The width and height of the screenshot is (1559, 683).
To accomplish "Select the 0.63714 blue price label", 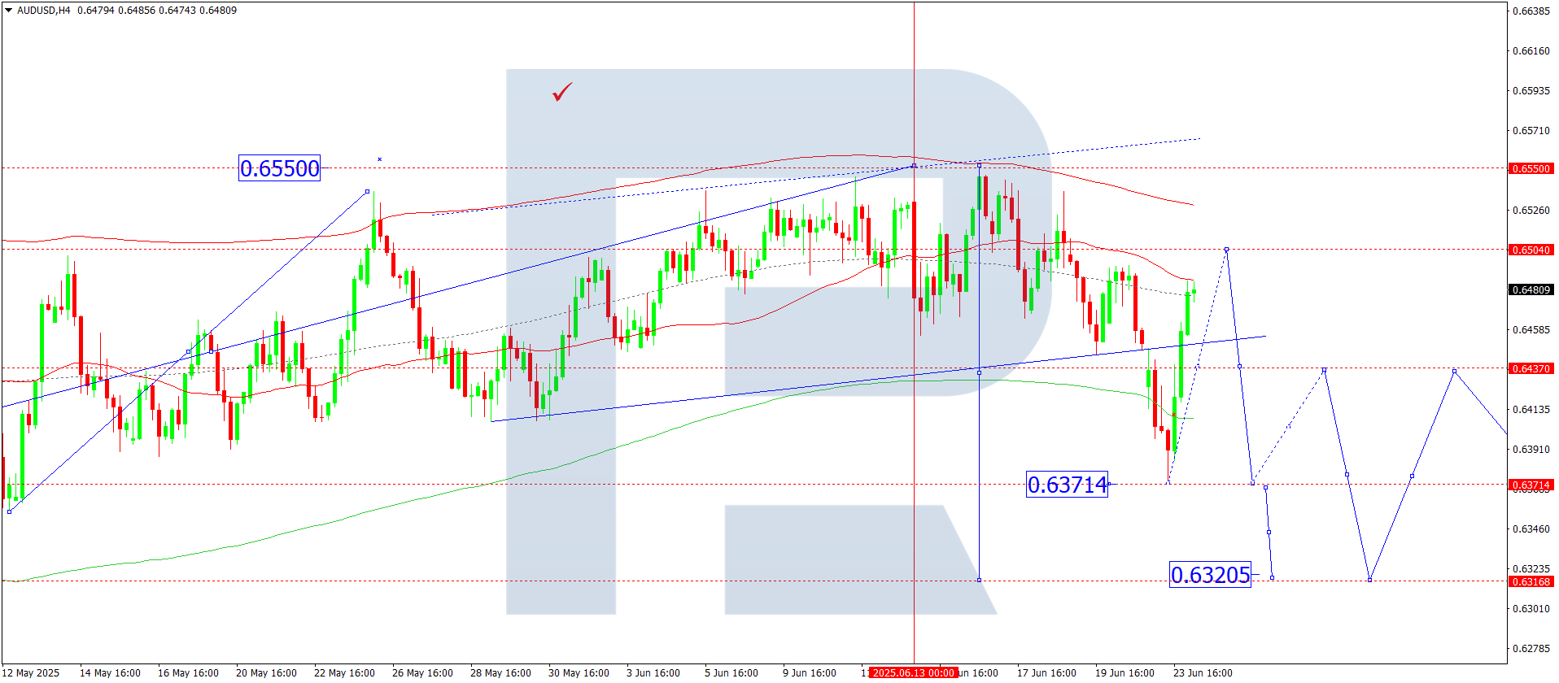I will 1067,485.
